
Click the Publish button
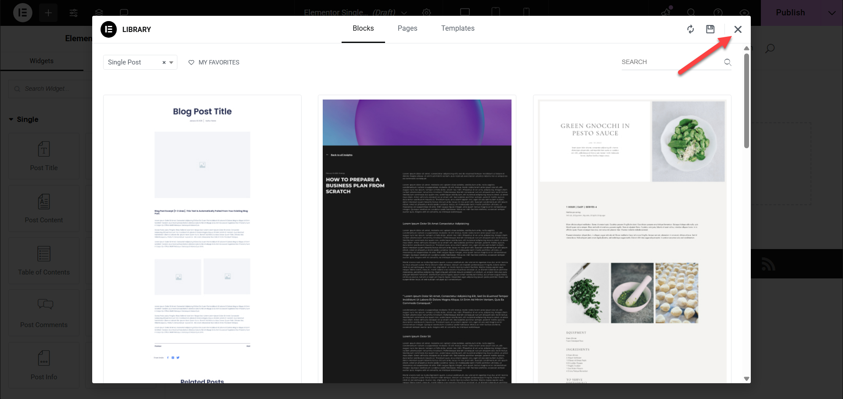coord(790,13)
